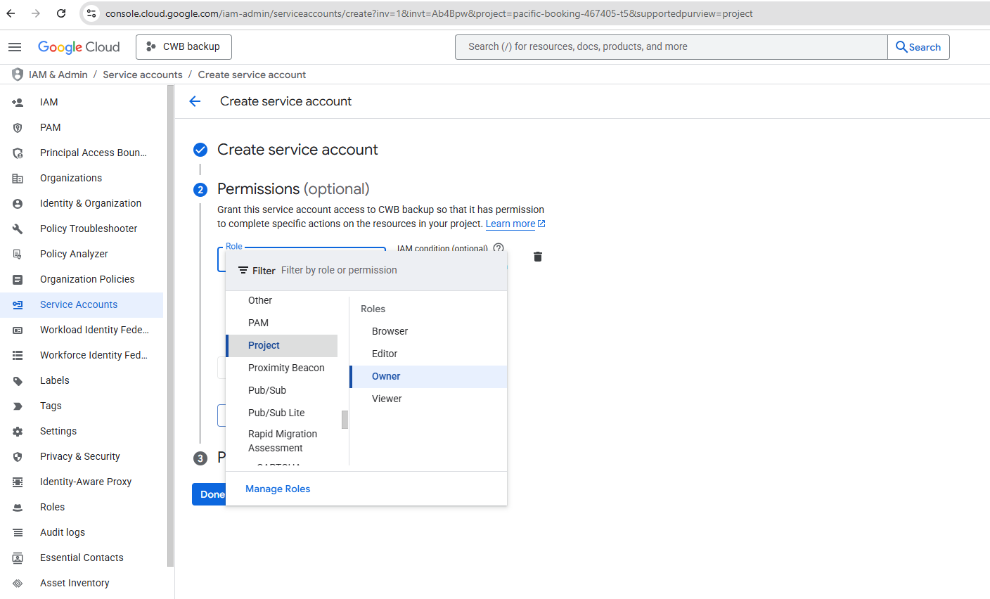Select Rapid Migration Assessment category
Image resolution: width=990 pixels, height=599 pixels.
point(282,441)
